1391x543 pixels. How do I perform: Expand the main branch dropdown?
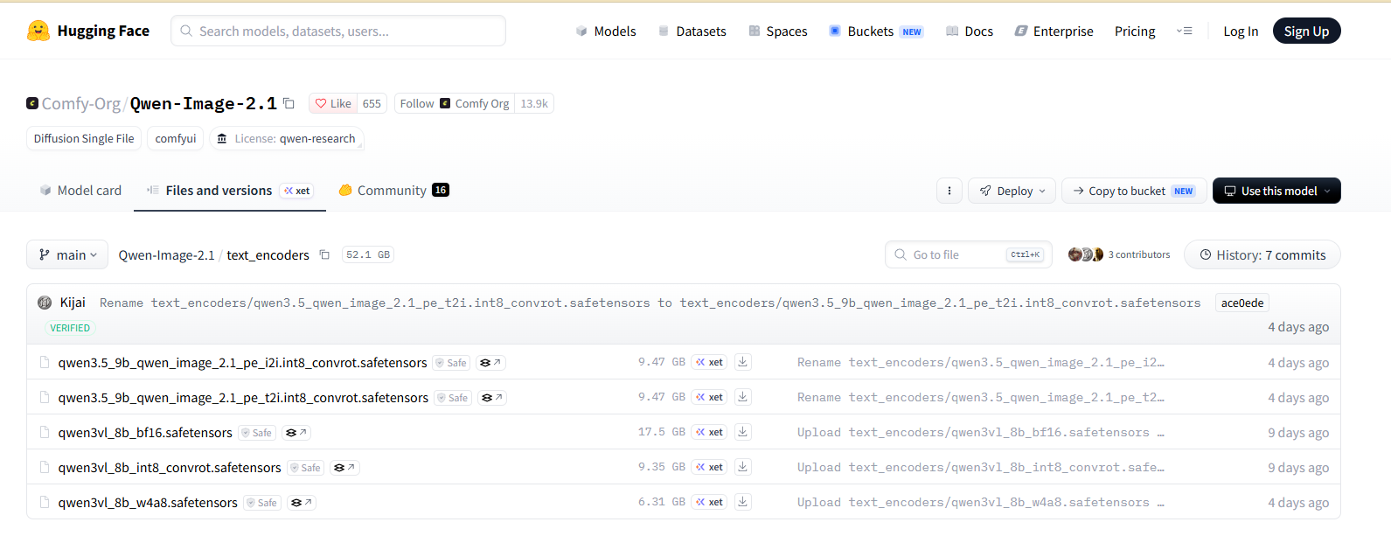tap(67, 255)
